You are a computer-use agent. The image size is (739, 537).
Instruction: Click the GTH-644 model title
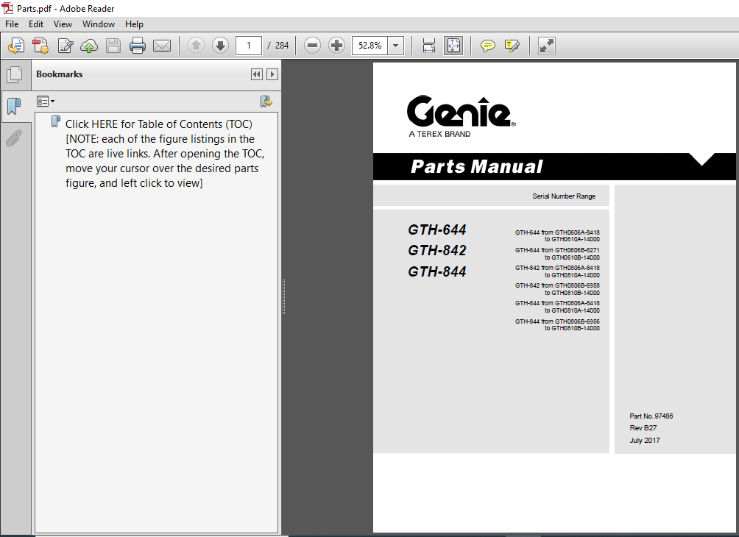click(437, 230)
